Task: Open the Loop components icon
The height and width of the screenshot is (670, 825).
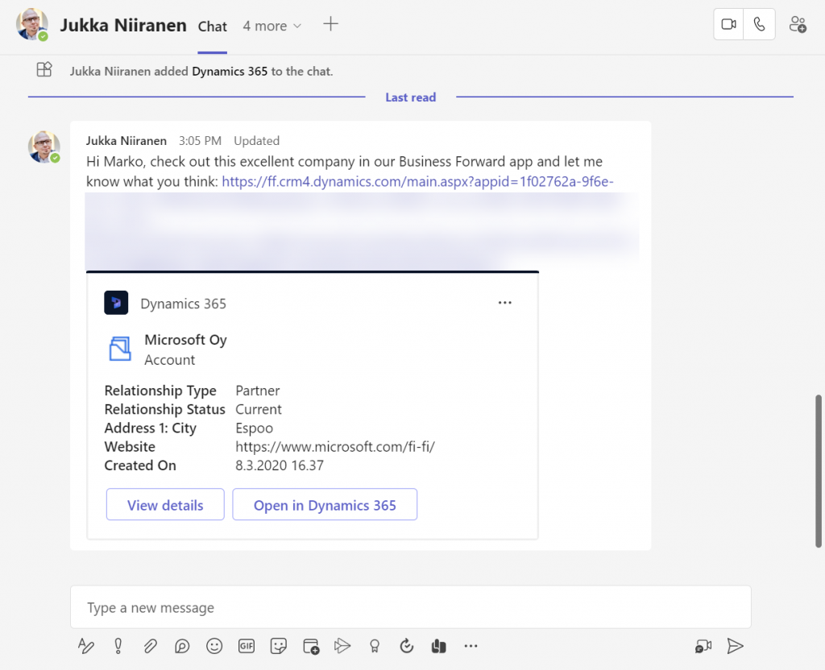Action: [182, 646]
